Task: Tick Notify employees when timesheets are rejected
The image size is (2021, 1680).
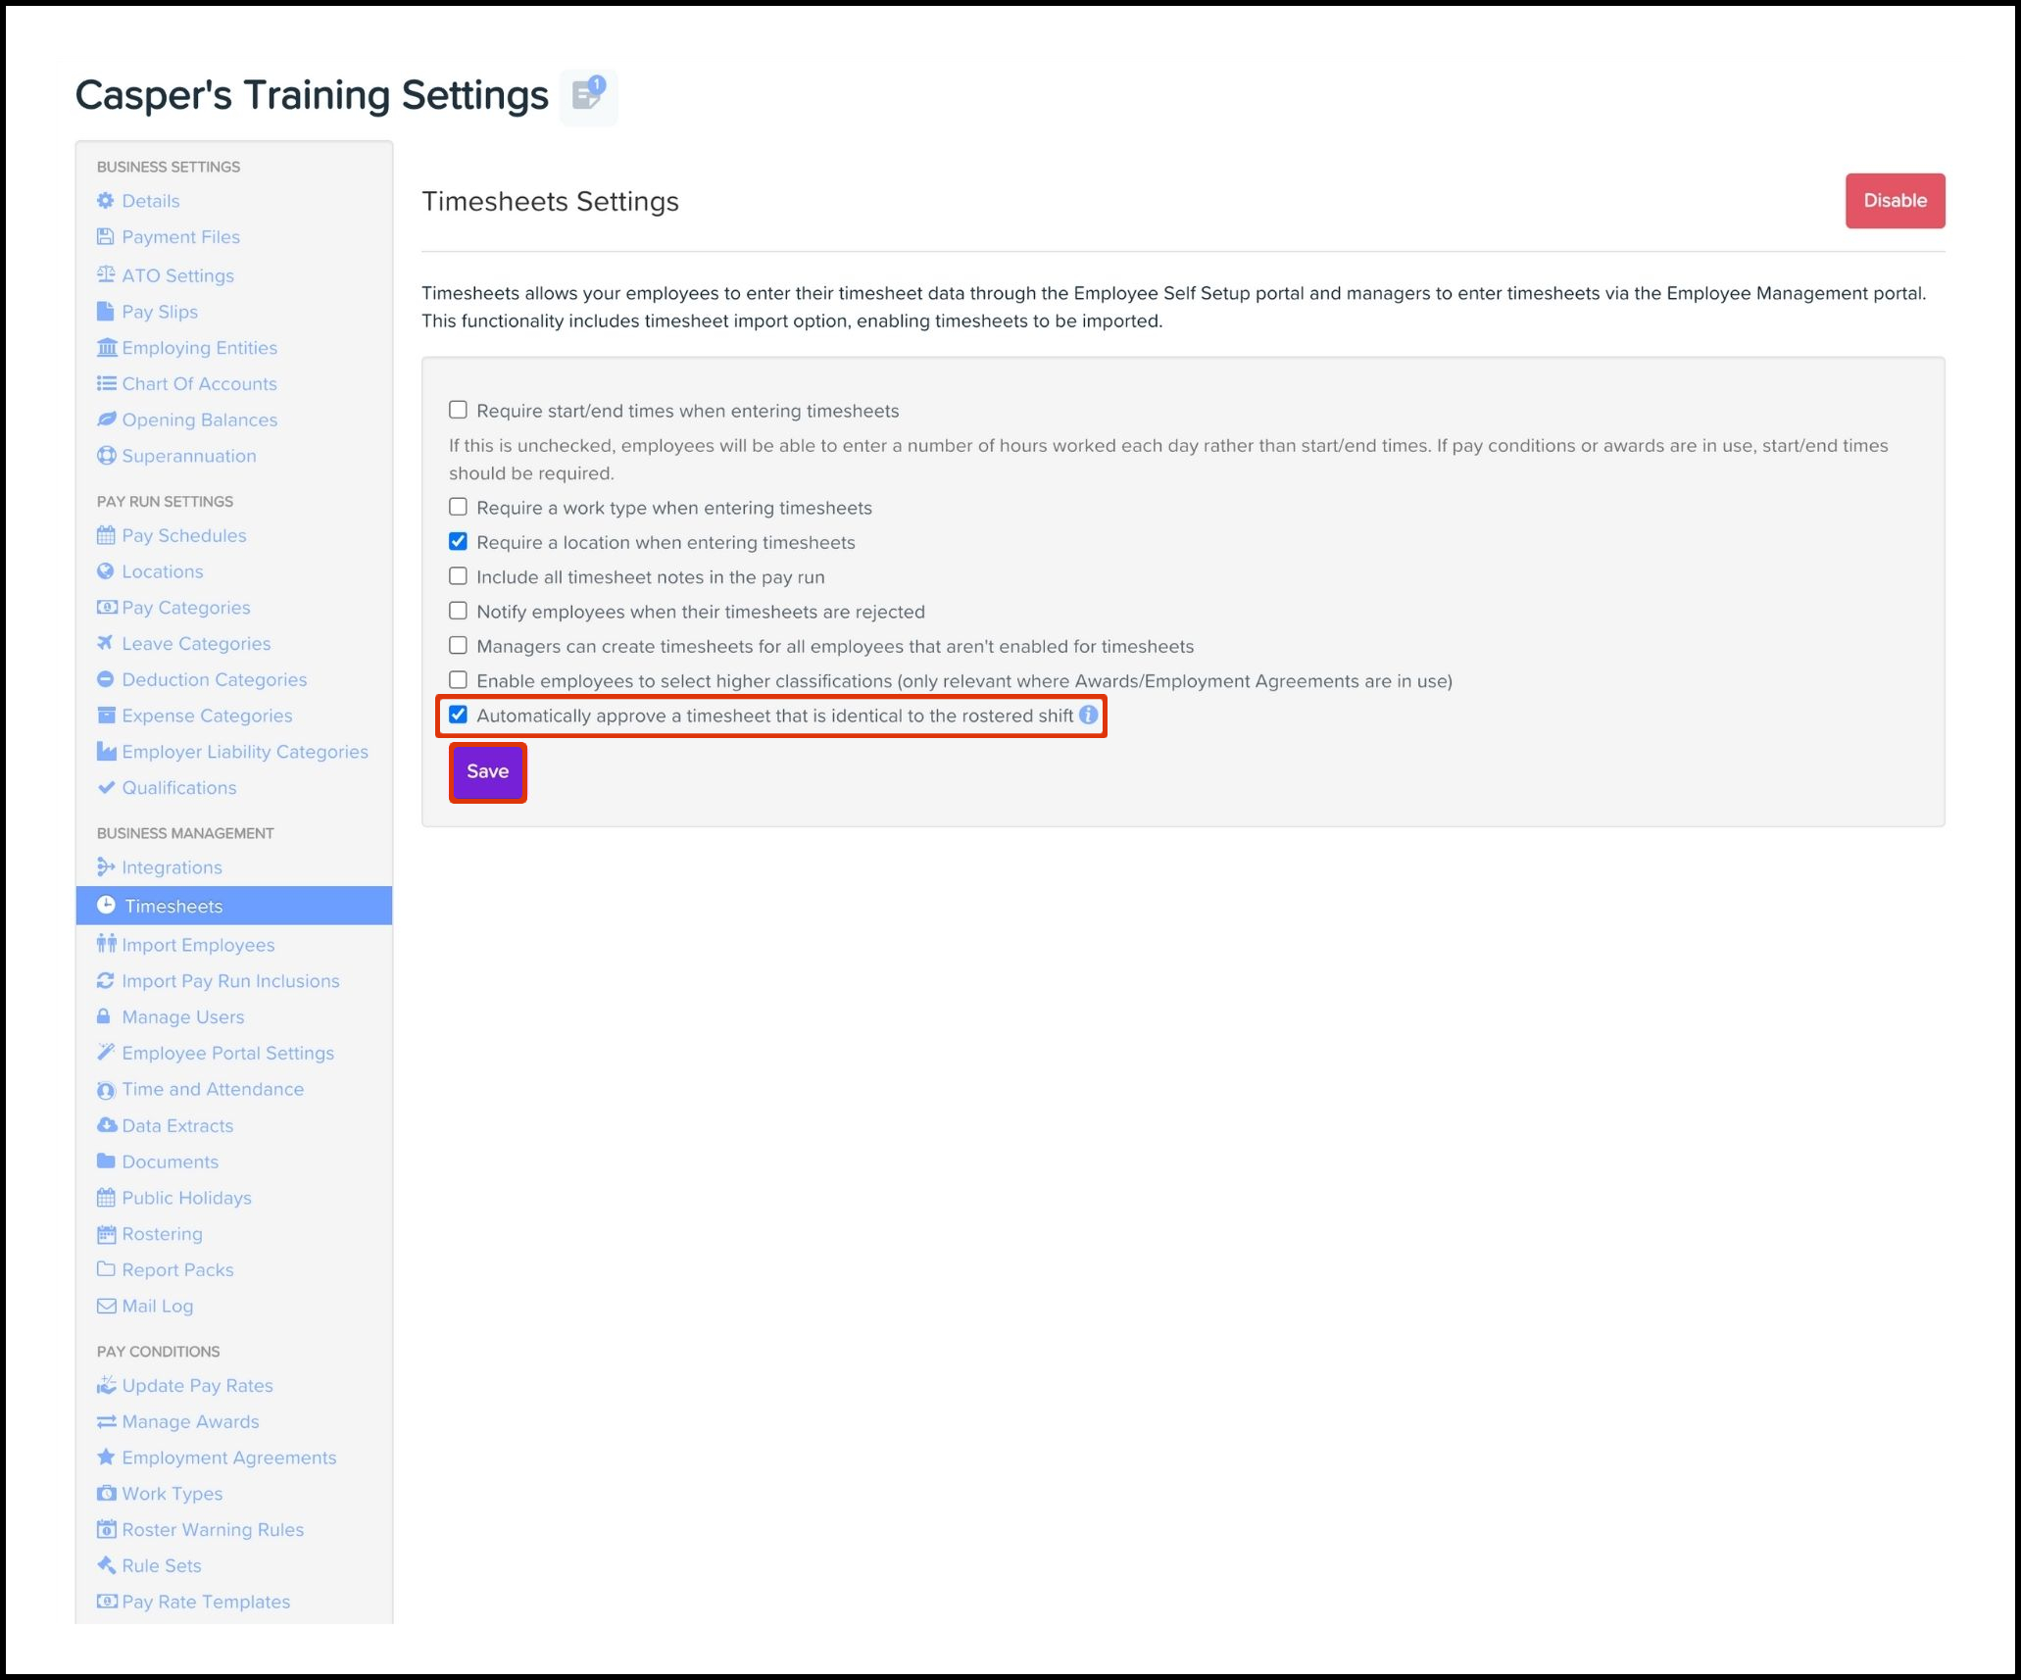Action: [x=458, y=611]
